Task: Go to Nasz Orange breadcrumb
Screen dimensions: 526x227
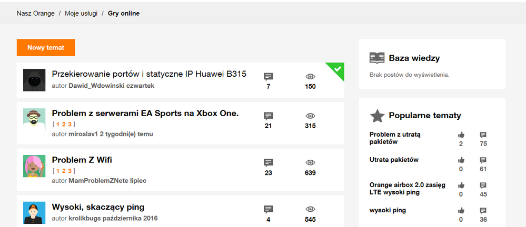Action: tap(36, 13)
